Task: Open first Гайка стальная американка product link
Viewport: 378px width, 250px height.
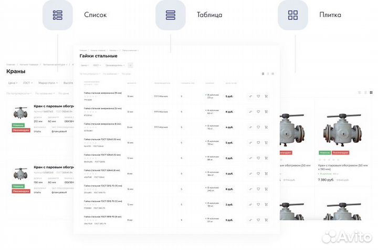Action: tap(102, 92)
